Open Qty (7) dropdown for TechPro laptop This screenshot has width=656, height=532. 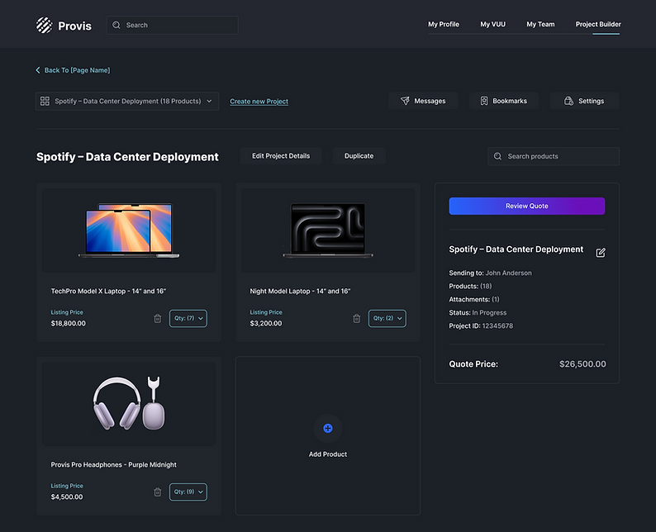click(x=188, y=319)
